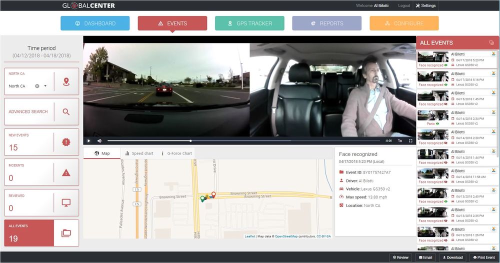Viewport: 500px width, 263px height.
Task: Enter fullscreen video mode
Action: (410, 141)
